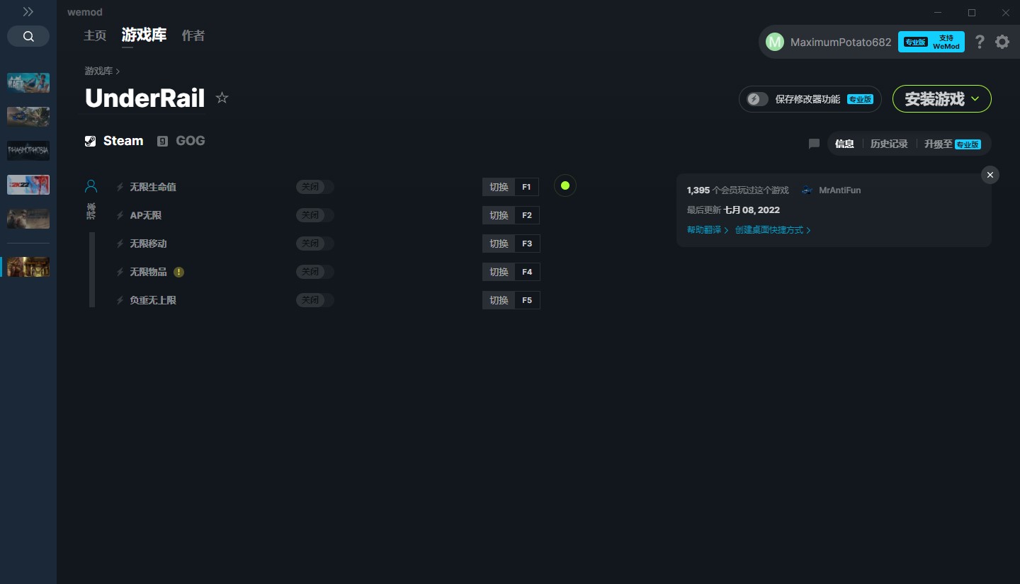Click lightning icon beside 无限生命值

pos(120,187)
